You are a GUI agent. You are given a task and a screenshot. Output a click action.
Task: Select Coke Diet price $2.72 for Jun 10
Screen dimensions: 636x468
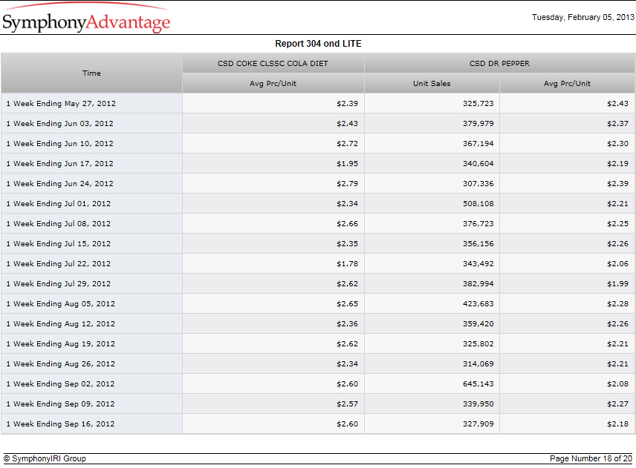pyautogui.click(x=347, y=144)
